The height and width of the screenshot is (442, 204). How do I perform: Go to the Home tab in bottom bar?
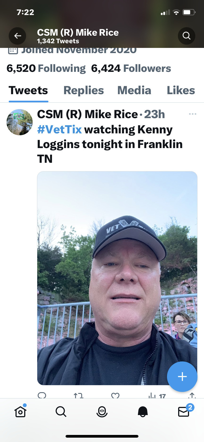(x=20, y=411)
